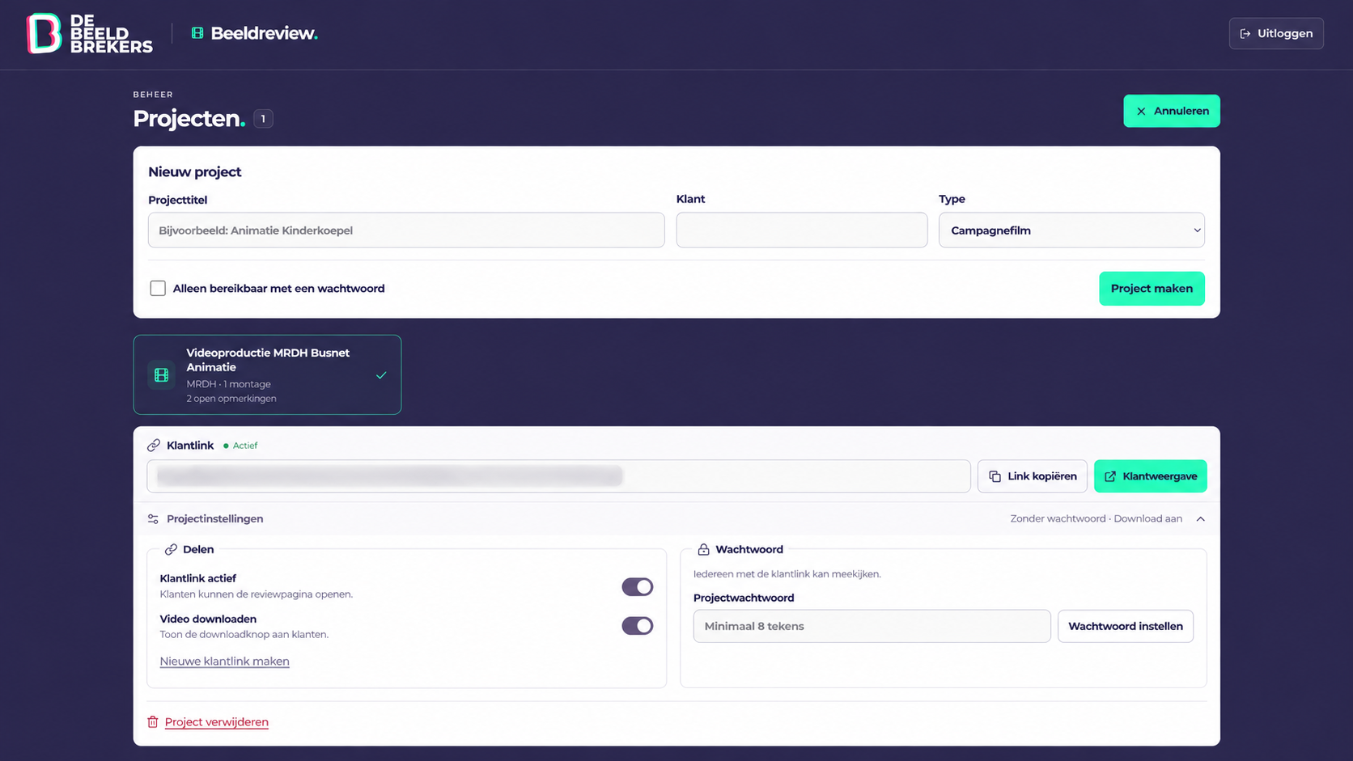Click the Actief status label

click(x=245, y=446)
